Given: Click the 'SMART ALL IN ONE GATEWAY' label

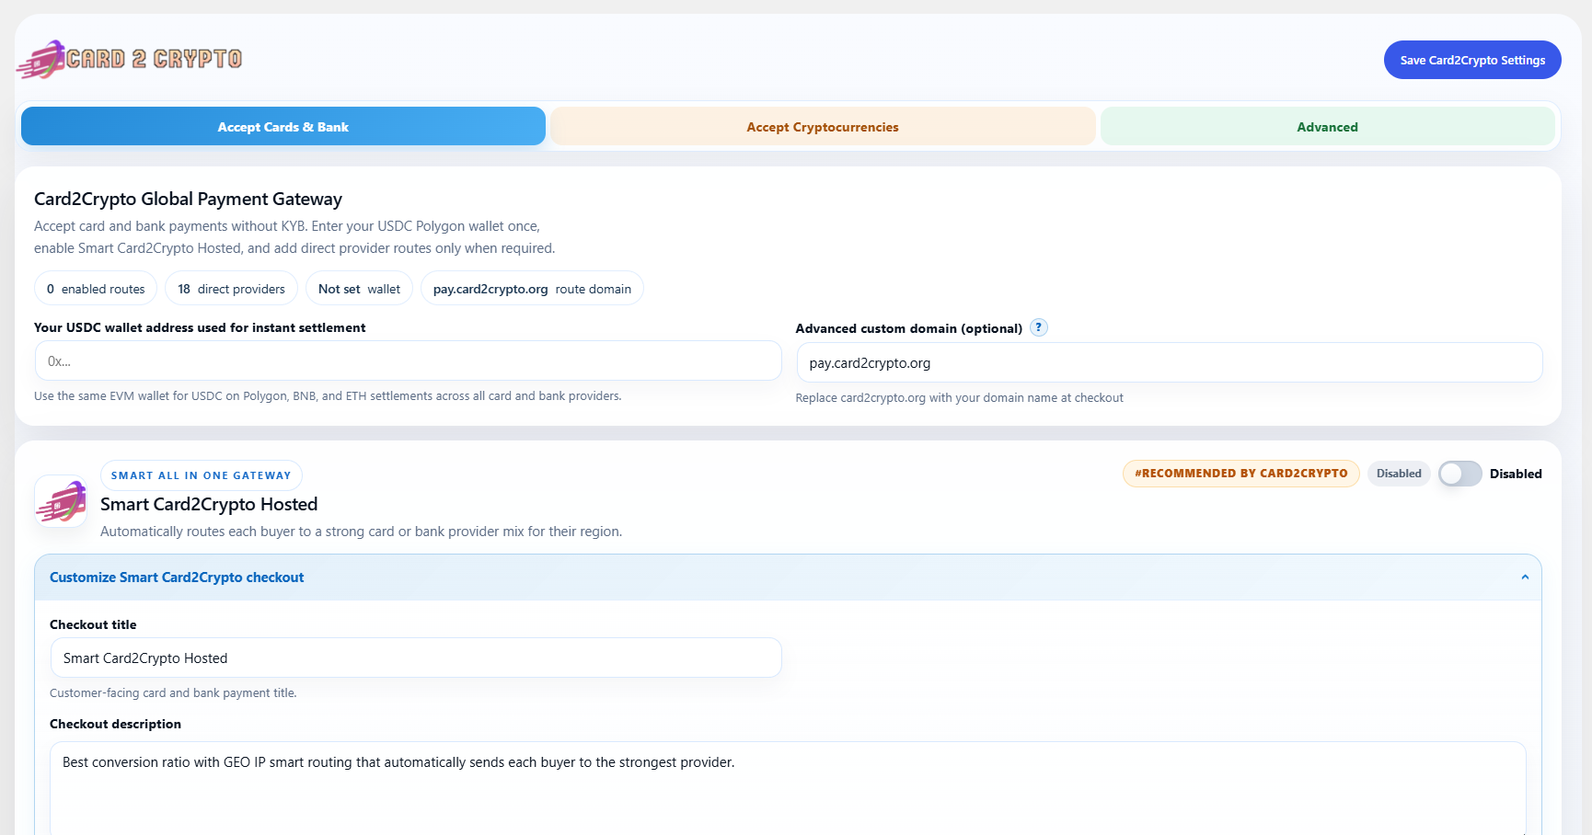Looking at the screenshot, I should 202,475.
